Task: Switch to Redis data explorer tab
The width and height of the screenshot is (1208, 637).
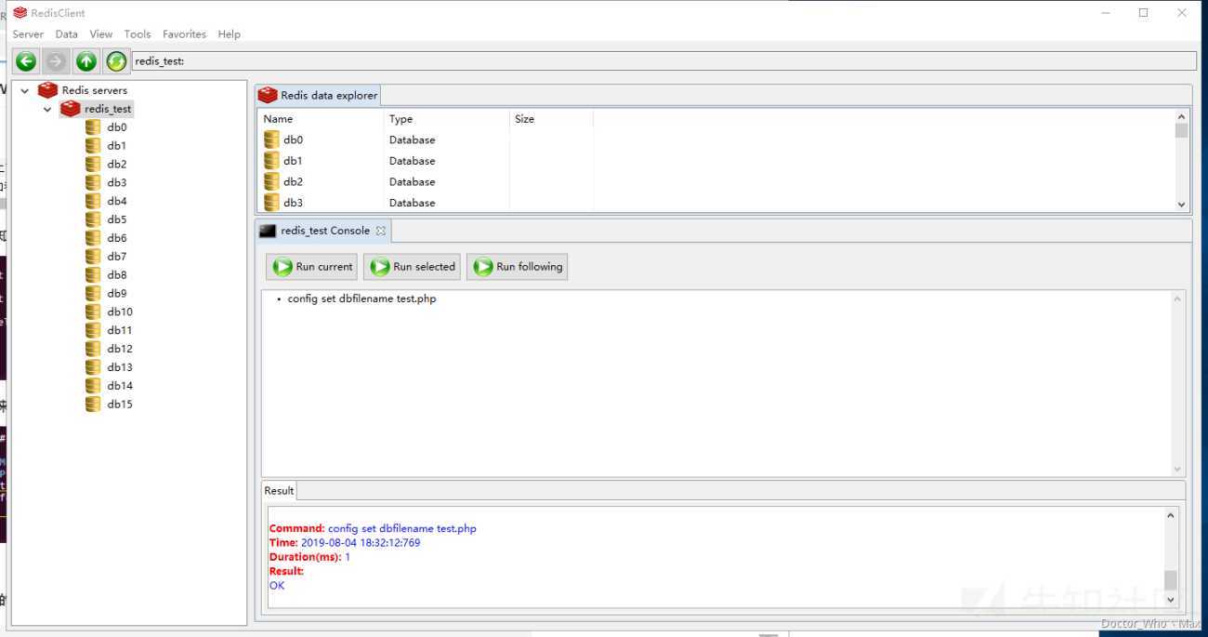Action: pyautogui.click(x=318, y=95)
